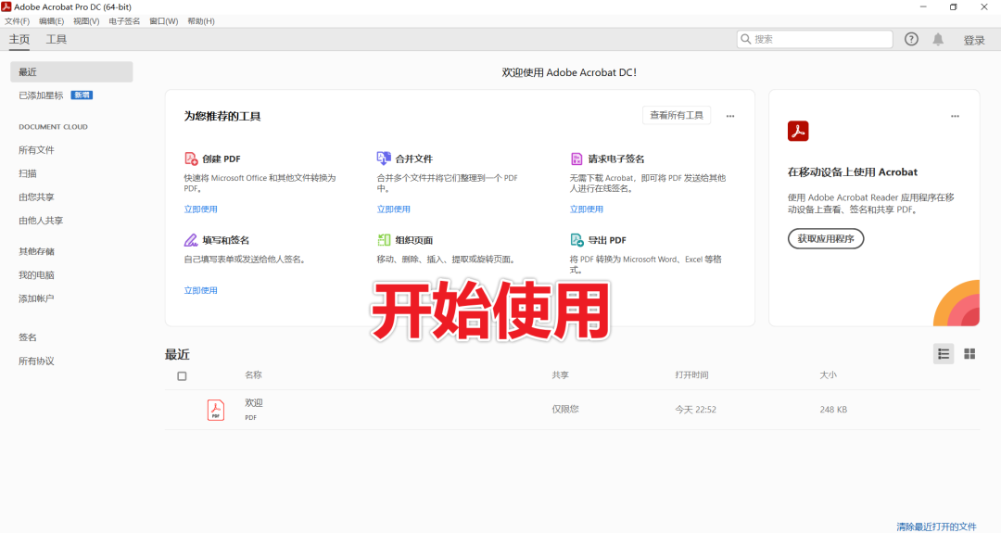Open options menu of recommended tools card

point(730,116)
